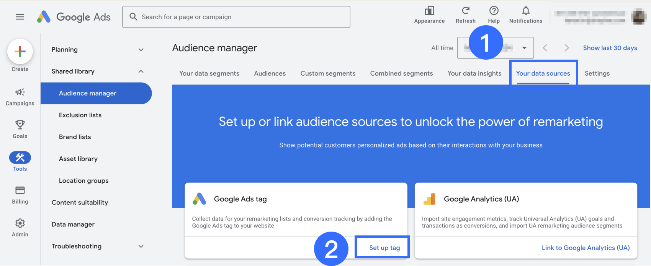
Task: Go to next date range arrow
Action: click(567, 48)
